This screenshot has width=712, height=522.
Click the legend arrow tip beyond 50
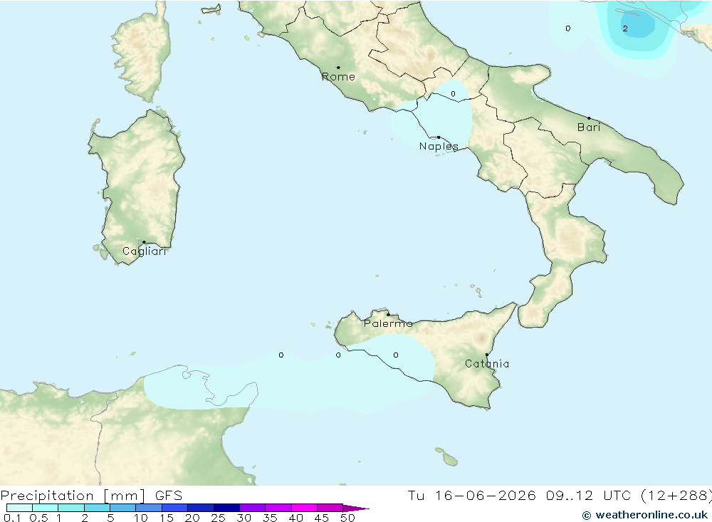point(357,508)
